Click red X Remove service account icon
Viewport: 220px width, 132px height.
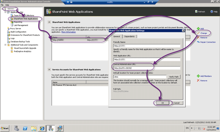[198, 81]
